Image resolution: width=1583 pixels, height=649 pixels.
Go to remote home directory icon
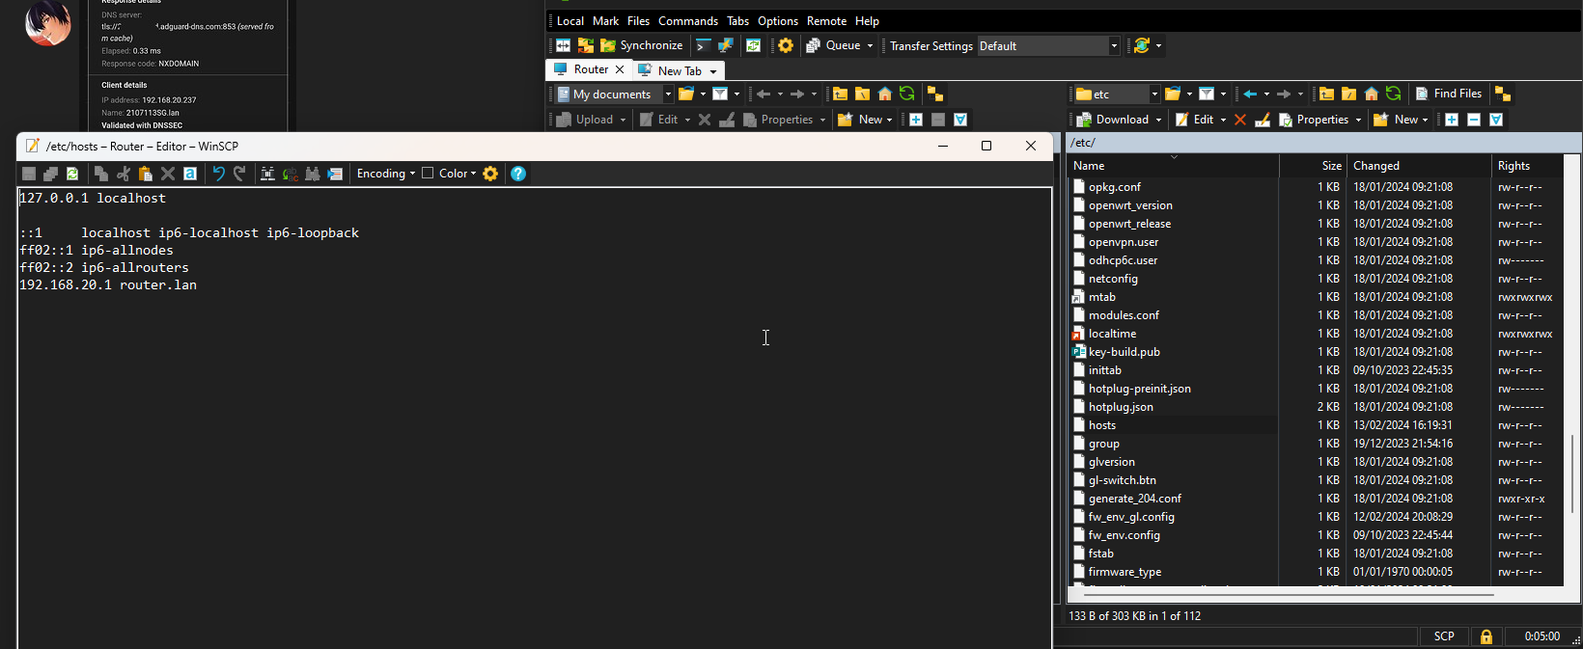click(1371, 94)
